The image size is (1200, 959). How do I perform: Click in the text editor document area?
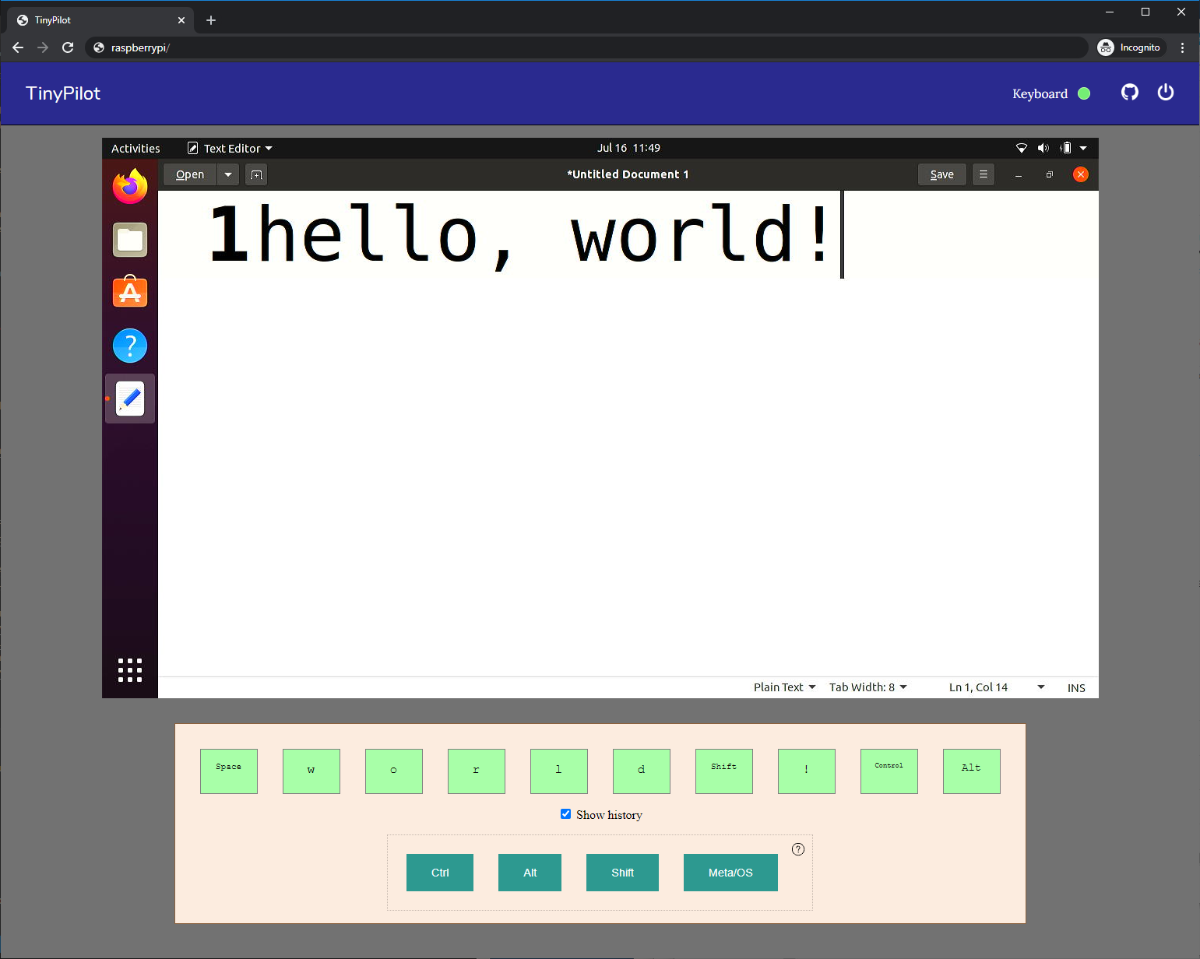628,434
